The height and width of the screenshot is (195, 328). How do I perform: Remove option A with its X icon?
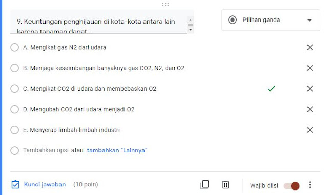coord(310,47)
